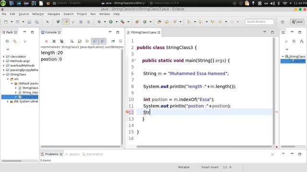
Task: Expand JRE System Library node
Action: click(8, 102)
